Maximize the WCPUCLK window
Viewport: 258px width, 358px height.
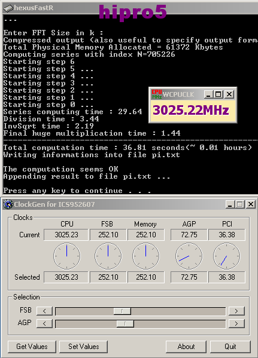(x=218, y=94)
